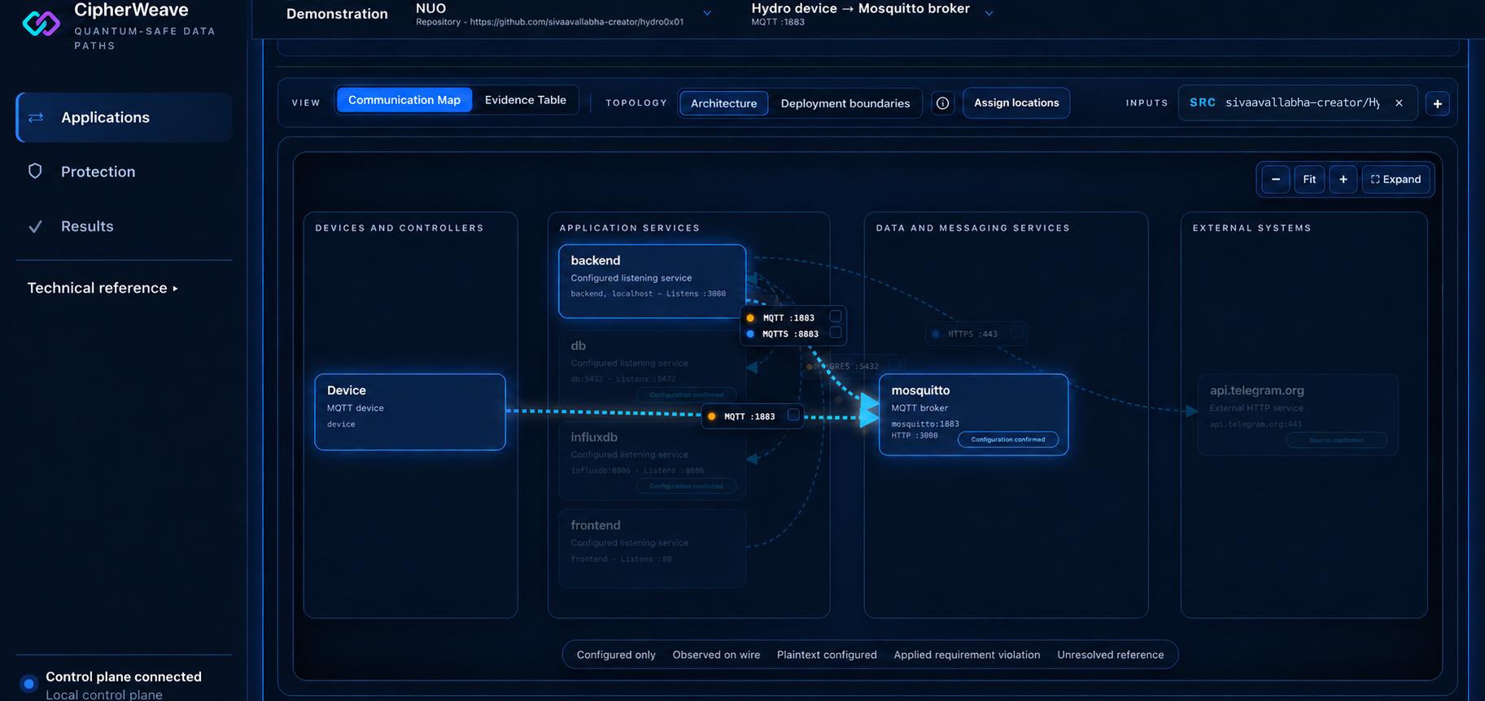Viewport: 1485px width, 701px height.
Task: Go to Results with the checkmark icon
Action: [x=35, y=227]
